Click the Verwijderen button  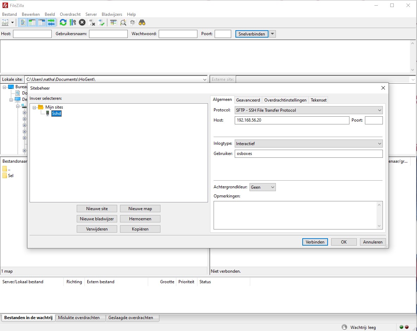(x=97, y=229)
